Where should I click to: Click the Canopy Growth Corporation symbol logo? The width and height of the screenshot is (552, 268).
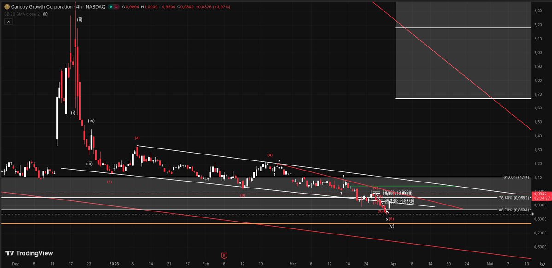(7, 7)
